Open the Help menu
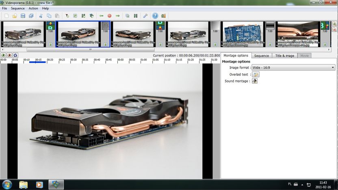 point(45,9)
